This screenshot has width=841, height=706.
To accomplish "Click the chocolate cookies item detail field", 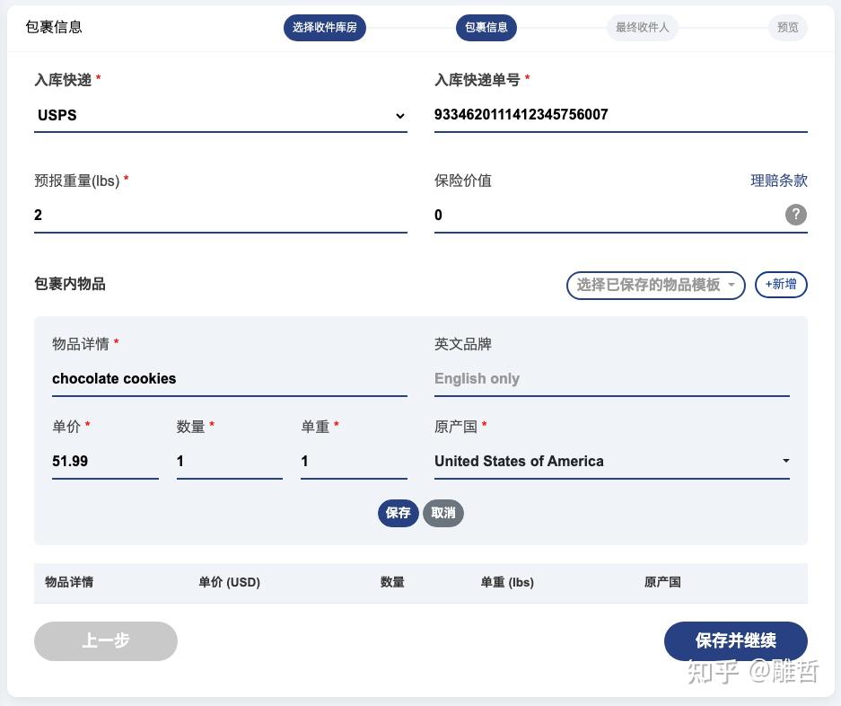I will coord(230,378).
